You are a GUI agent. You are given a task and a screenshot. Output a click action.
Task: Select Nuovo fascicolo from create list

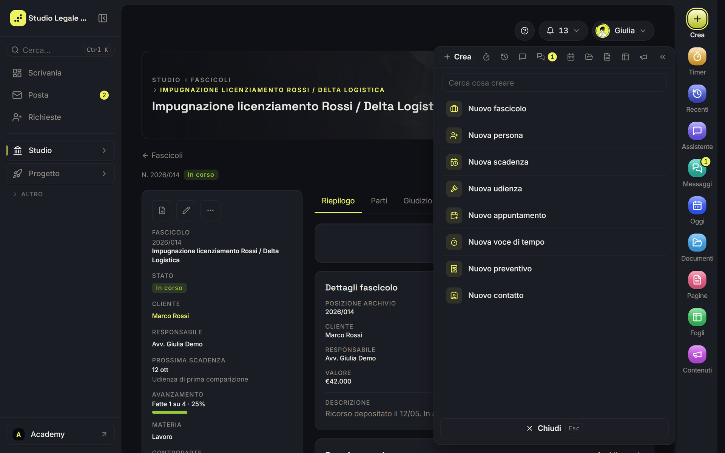[x=554, y=109]
